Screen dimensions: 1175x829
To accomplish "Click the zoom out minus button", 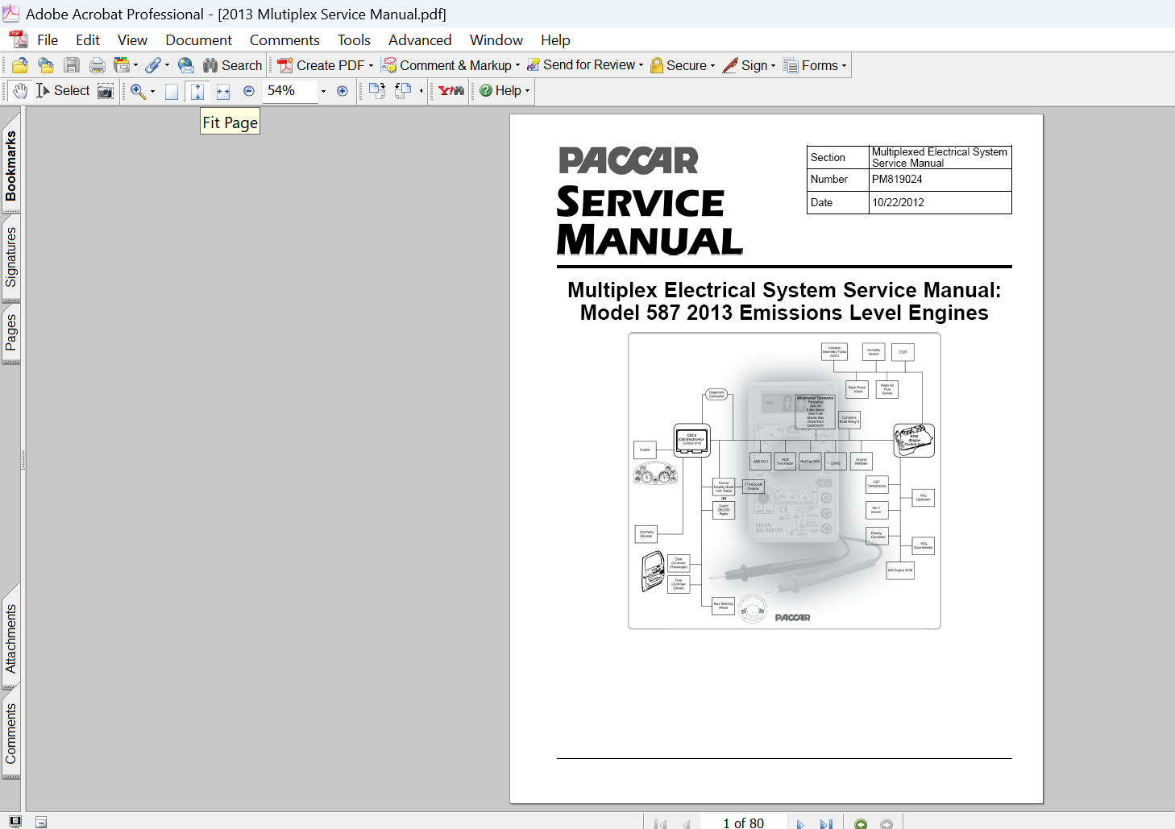I will (x=249, y=91).
